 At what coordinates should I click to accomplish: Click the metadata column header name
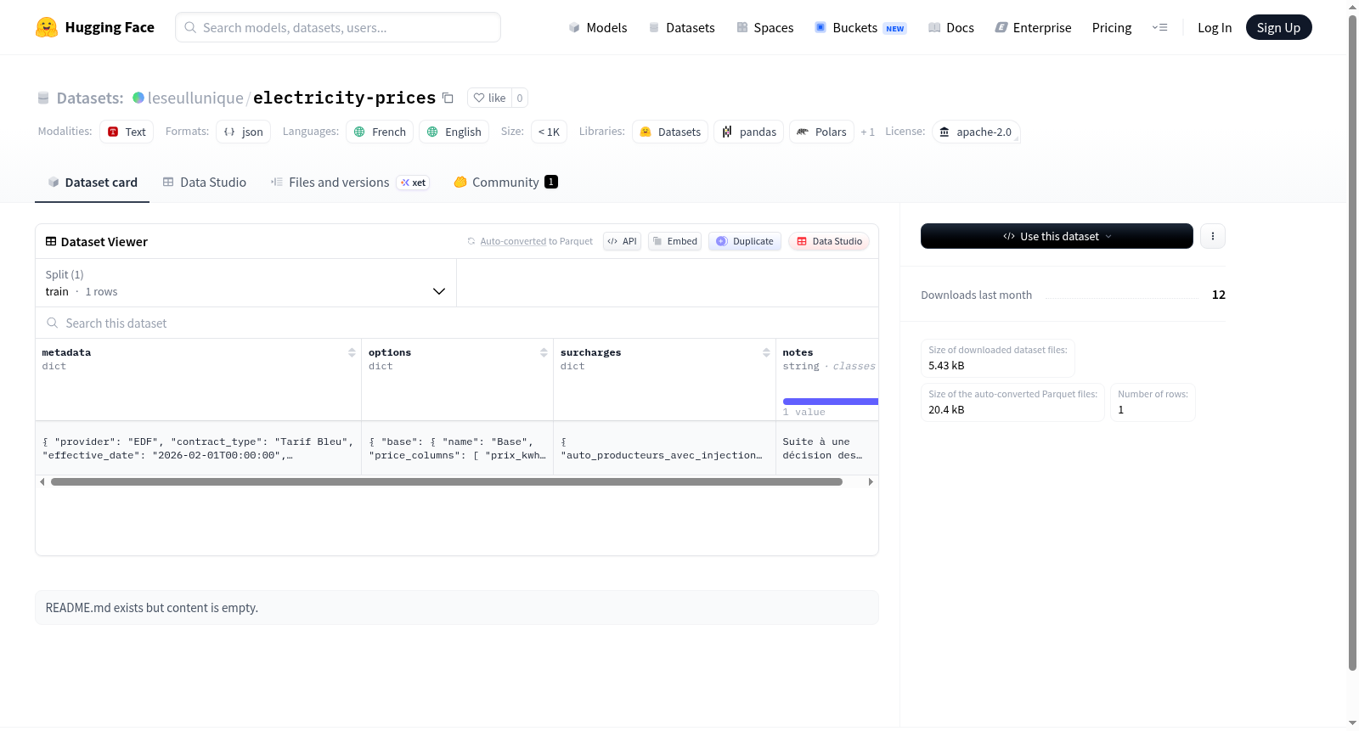(x=66, y=352)
